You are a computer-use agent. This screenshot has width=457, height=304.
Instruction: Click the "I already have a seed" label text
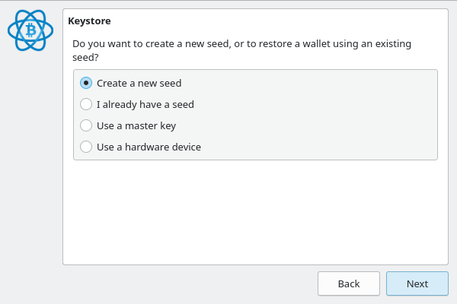(145, 104)
